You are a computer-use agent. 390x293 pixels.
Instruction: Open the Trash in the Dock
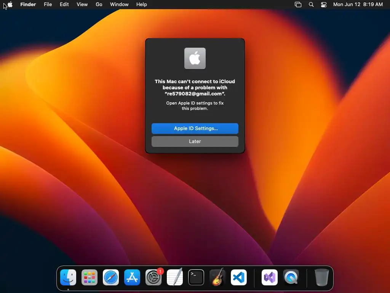pyautogui.click(x=321, y=277)
